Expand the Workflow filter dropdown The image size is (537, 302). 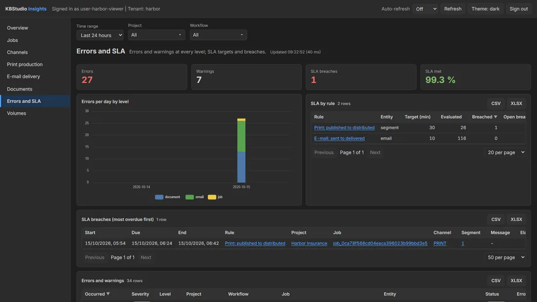(x=218, y=35)
